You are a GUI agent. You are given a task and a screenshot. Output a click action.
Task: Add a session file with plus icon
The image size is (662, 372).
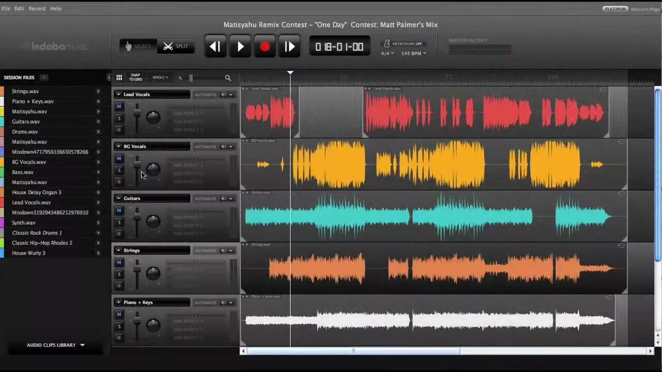(x=44, y=78)
